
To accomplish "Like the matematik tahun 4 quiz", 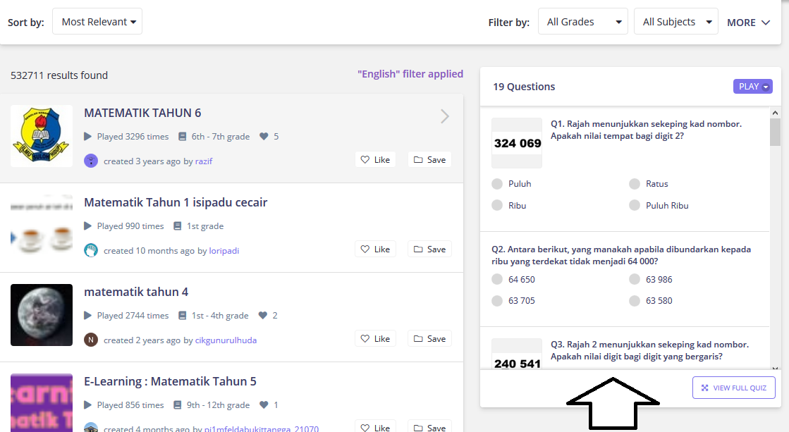I will coord(375,338).
